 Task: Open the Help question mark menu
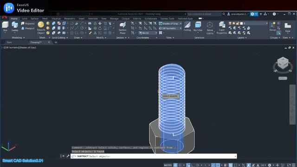pos(274,14)
